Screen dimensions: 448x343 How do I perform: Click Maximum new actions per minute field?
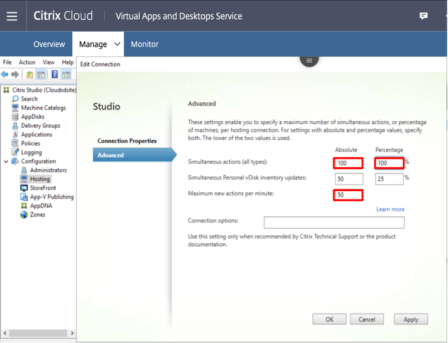click(348, 195)
